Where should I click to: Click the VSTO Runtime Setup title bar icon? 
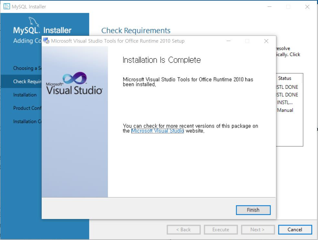(x=47, y=41)
